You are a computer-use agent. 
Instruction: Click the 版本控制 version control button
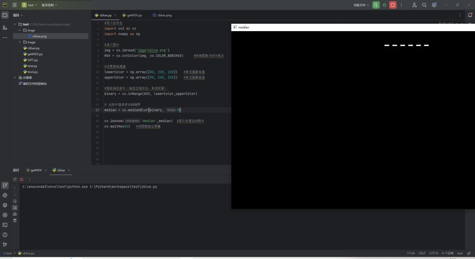coord(49,5)
